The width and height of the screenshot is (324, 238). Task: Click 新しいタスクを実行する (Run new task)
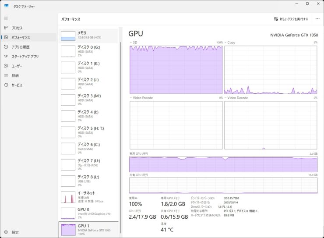pyautogui.click(x=291, y=19)
